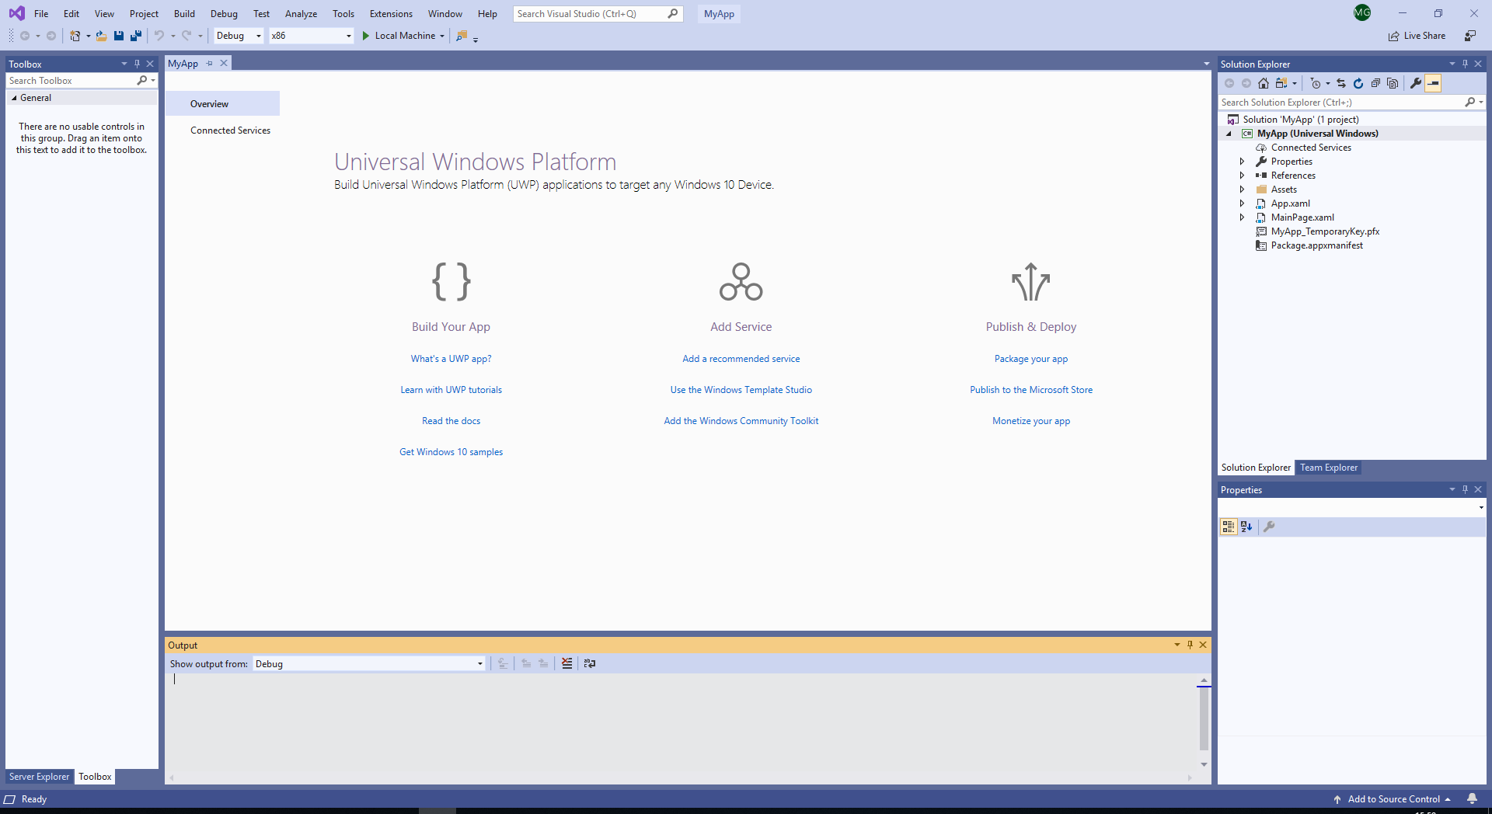Click 'Publish to the Microsoft Store' link
This screenshot has width=1492, height=814.
pyautogui.click(x=1031, y=390)
